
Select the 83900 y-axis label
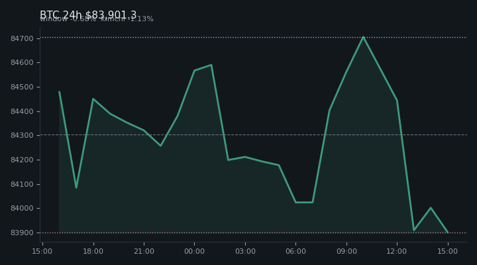tap(22, 233)
